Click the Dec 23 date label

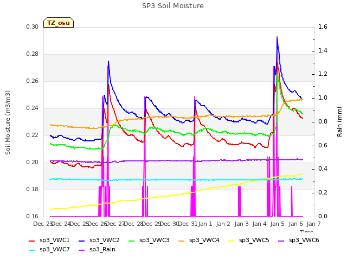coord(43,224)
